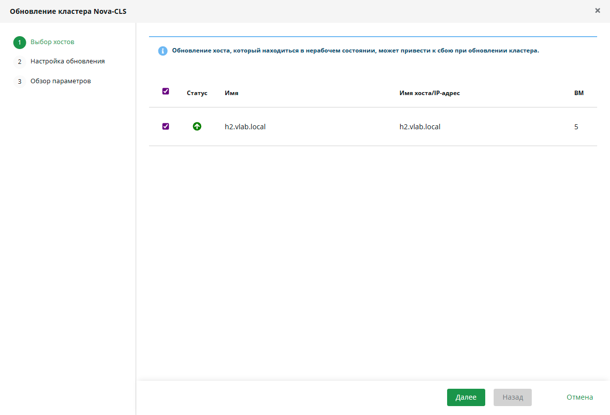Image resolution: width=610 pixels, height=415 pixels.
Task: Sort by Имя хоста/IP-адрес column header
Action: [430, 93]
